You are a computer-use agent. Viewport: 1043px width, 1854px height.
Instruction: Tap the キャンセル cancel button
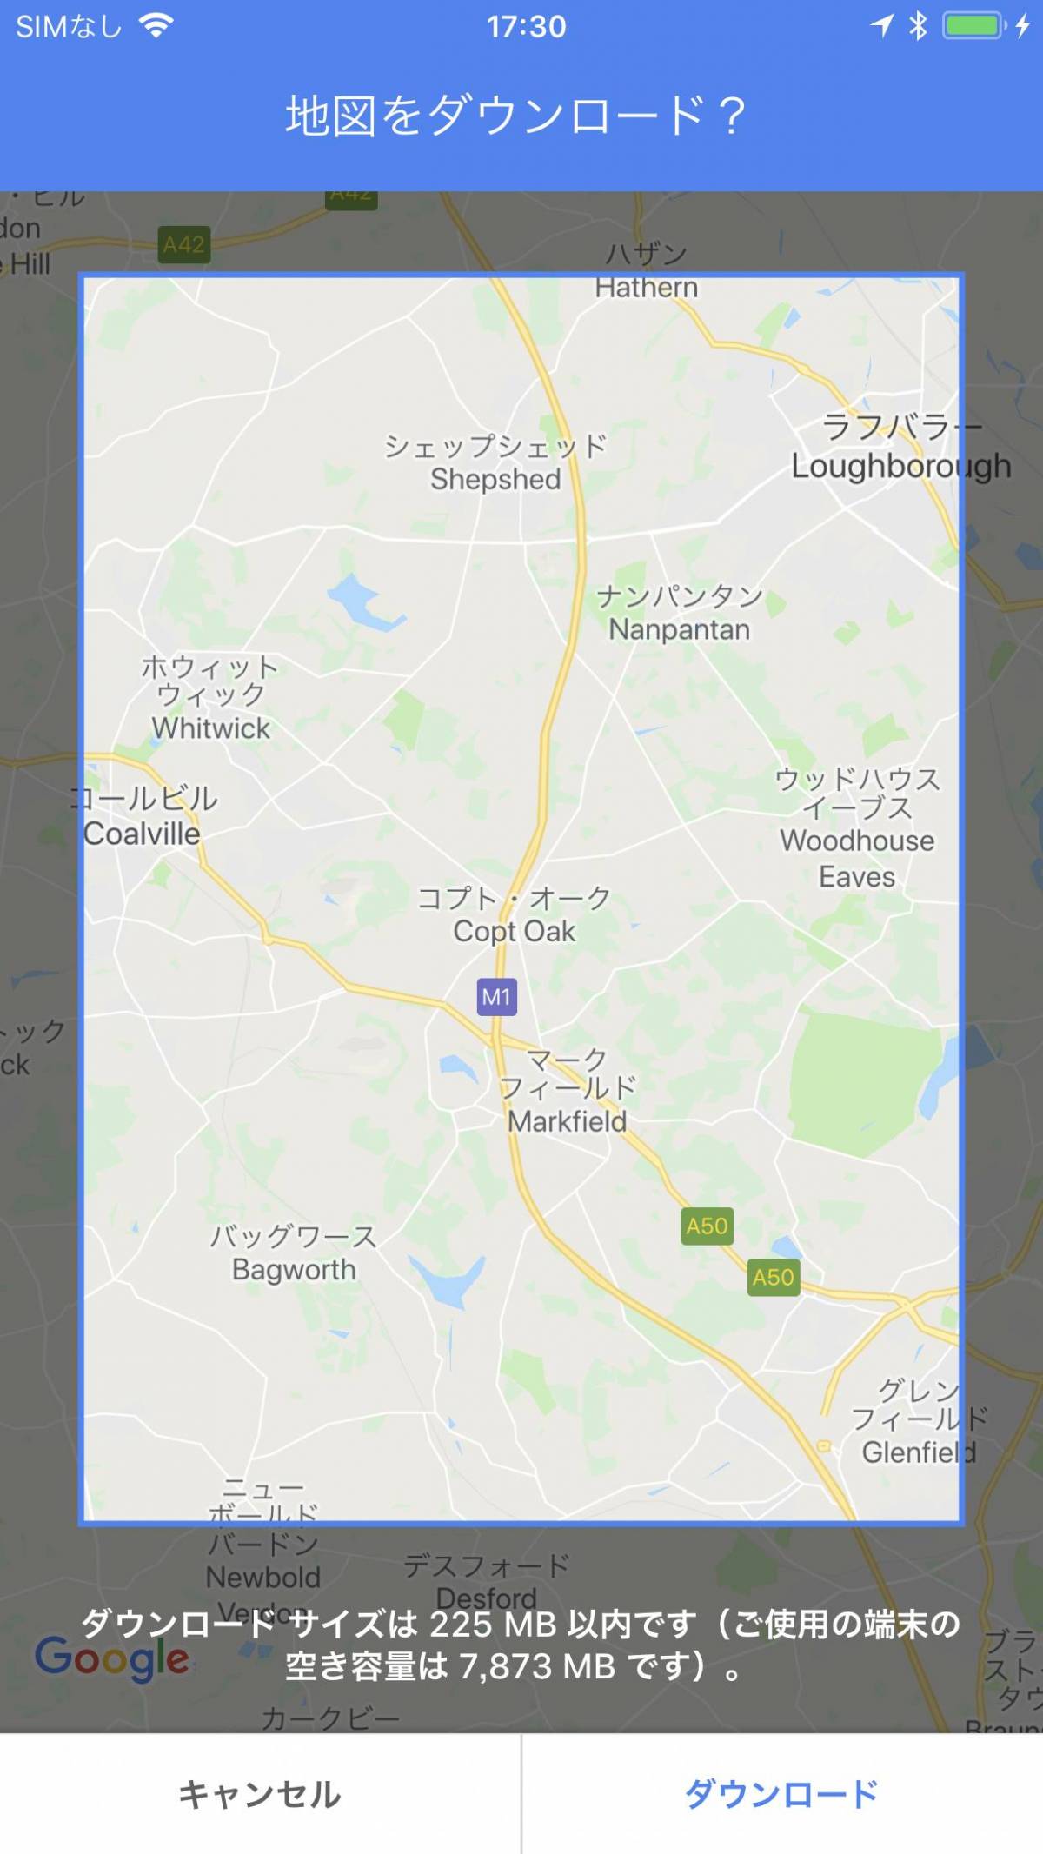(x=260, y=1794)
